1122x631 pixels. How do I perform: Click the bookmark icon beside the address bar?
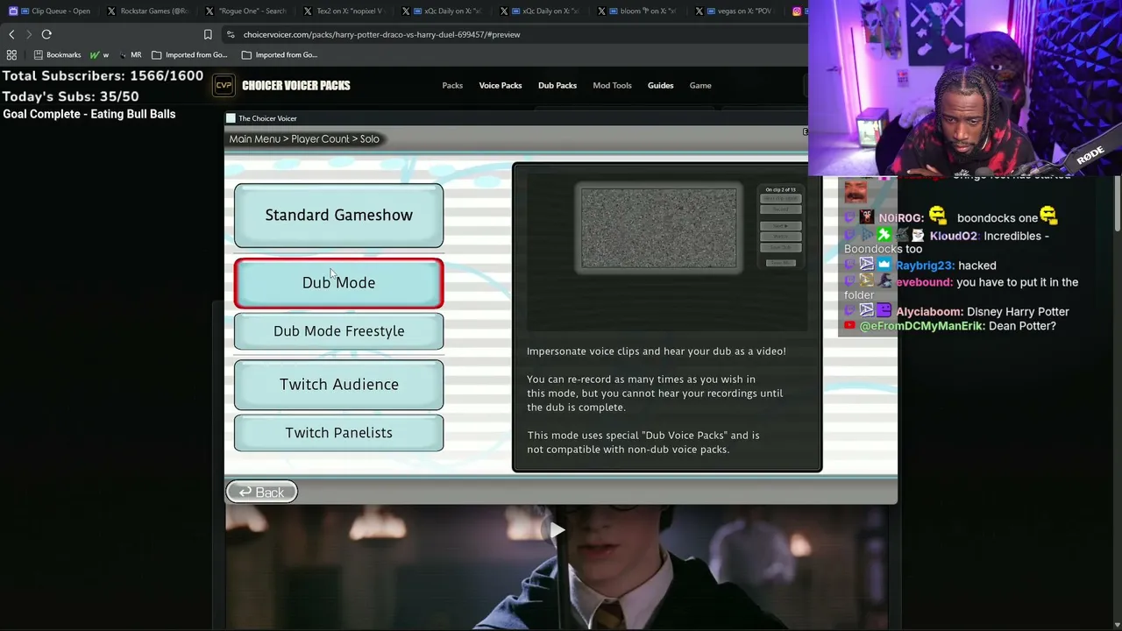(x=208, y=34)
